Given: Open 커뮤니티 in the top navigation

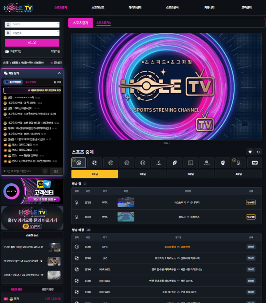Looking at the screenshot, I should pyautogui.click(x=209, y=8).
